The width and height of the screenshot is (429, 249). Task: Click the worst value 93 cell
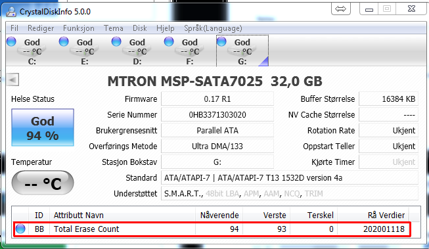tap(267, 229)
